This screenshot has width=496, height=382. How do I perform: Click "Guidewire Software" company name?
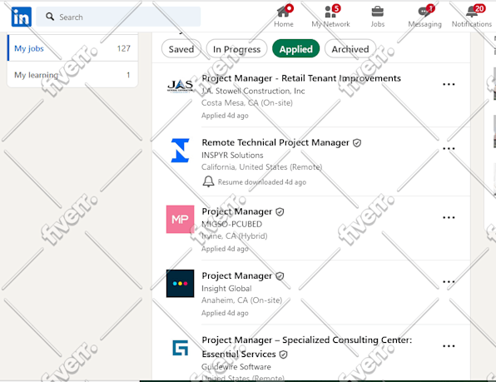click(x=236, y=367)
